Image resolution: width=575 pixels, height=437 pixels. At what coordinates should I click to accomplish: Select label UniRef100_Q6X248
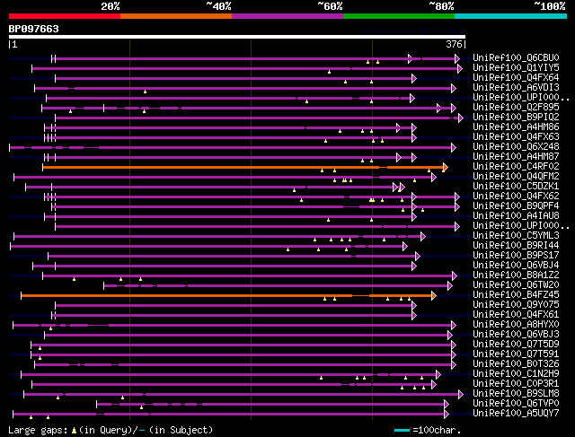(x=516, y=147)
